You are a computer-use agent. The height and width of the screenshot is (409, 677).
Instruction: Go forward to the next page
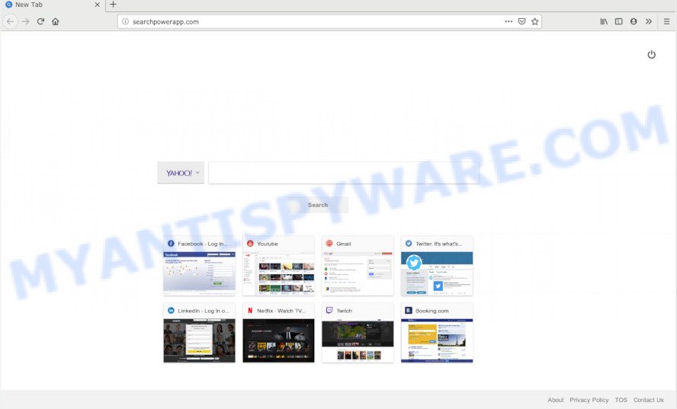pos(25,21)
